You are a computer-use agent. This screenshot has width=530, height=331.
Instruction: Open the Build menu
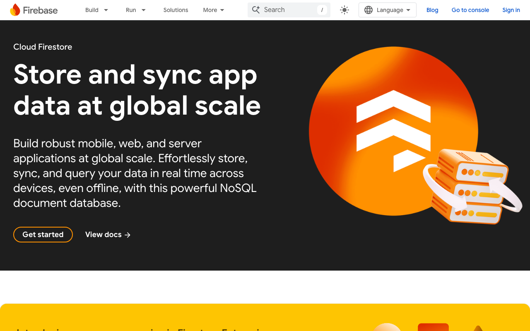[x=92, y=10]
